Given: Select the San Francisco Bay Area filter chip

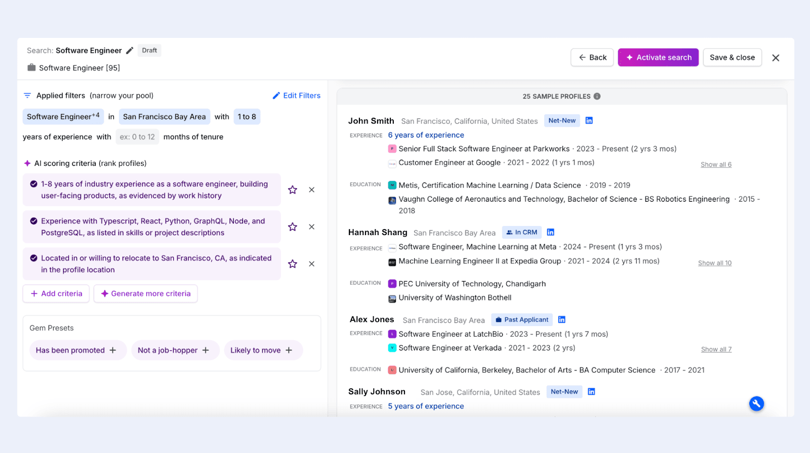Looking at the screenshot, I should pyautogui.click(x=165, y=117).
